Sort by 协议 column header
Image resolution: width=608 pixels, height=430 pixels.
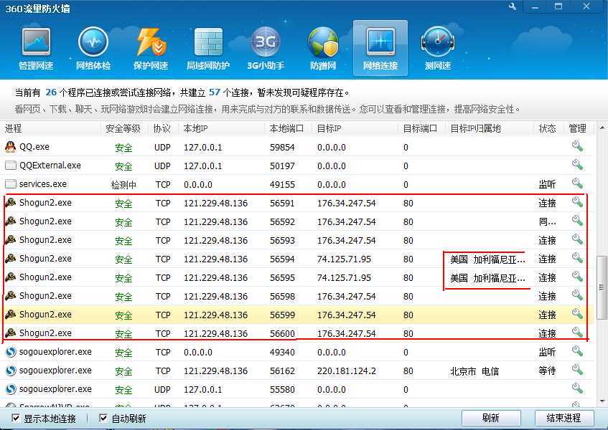pyautogui.click(x=162, y=128)
